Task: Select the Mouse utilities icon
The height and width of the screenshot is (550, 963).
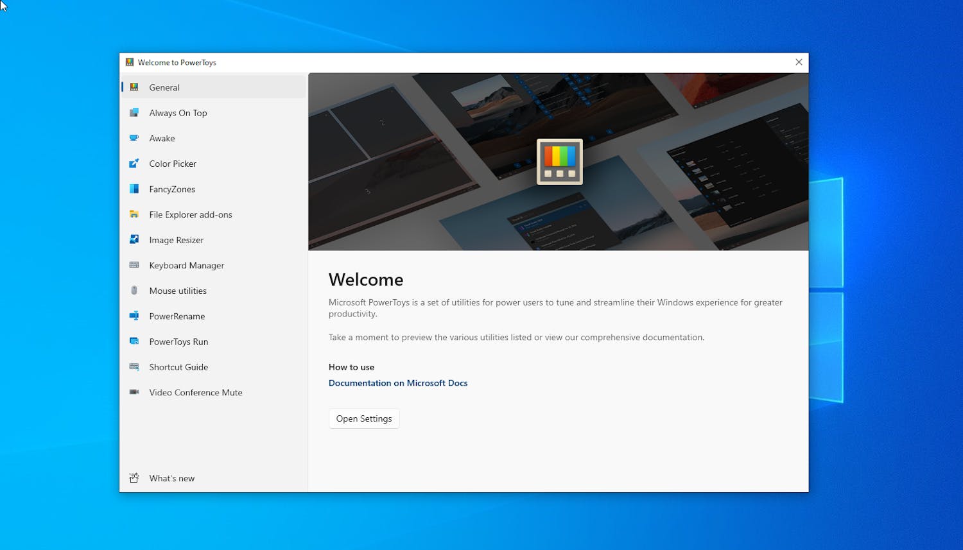Action: (134, 290)
